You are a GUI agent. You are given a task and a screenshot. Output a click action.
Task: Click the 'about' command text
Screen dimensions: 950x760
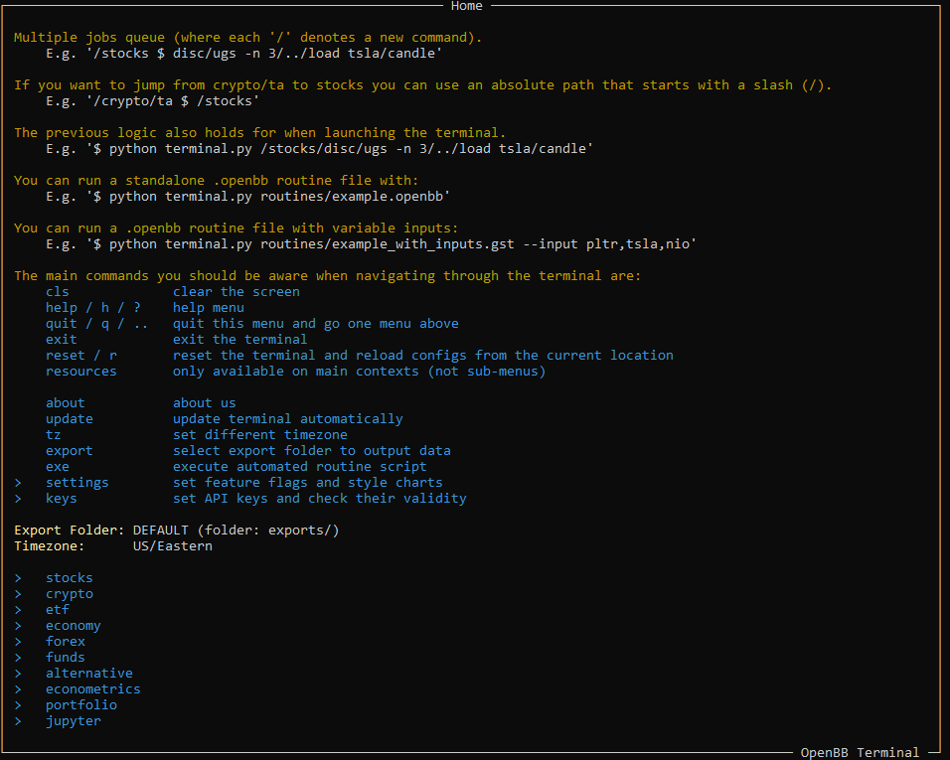66,402
